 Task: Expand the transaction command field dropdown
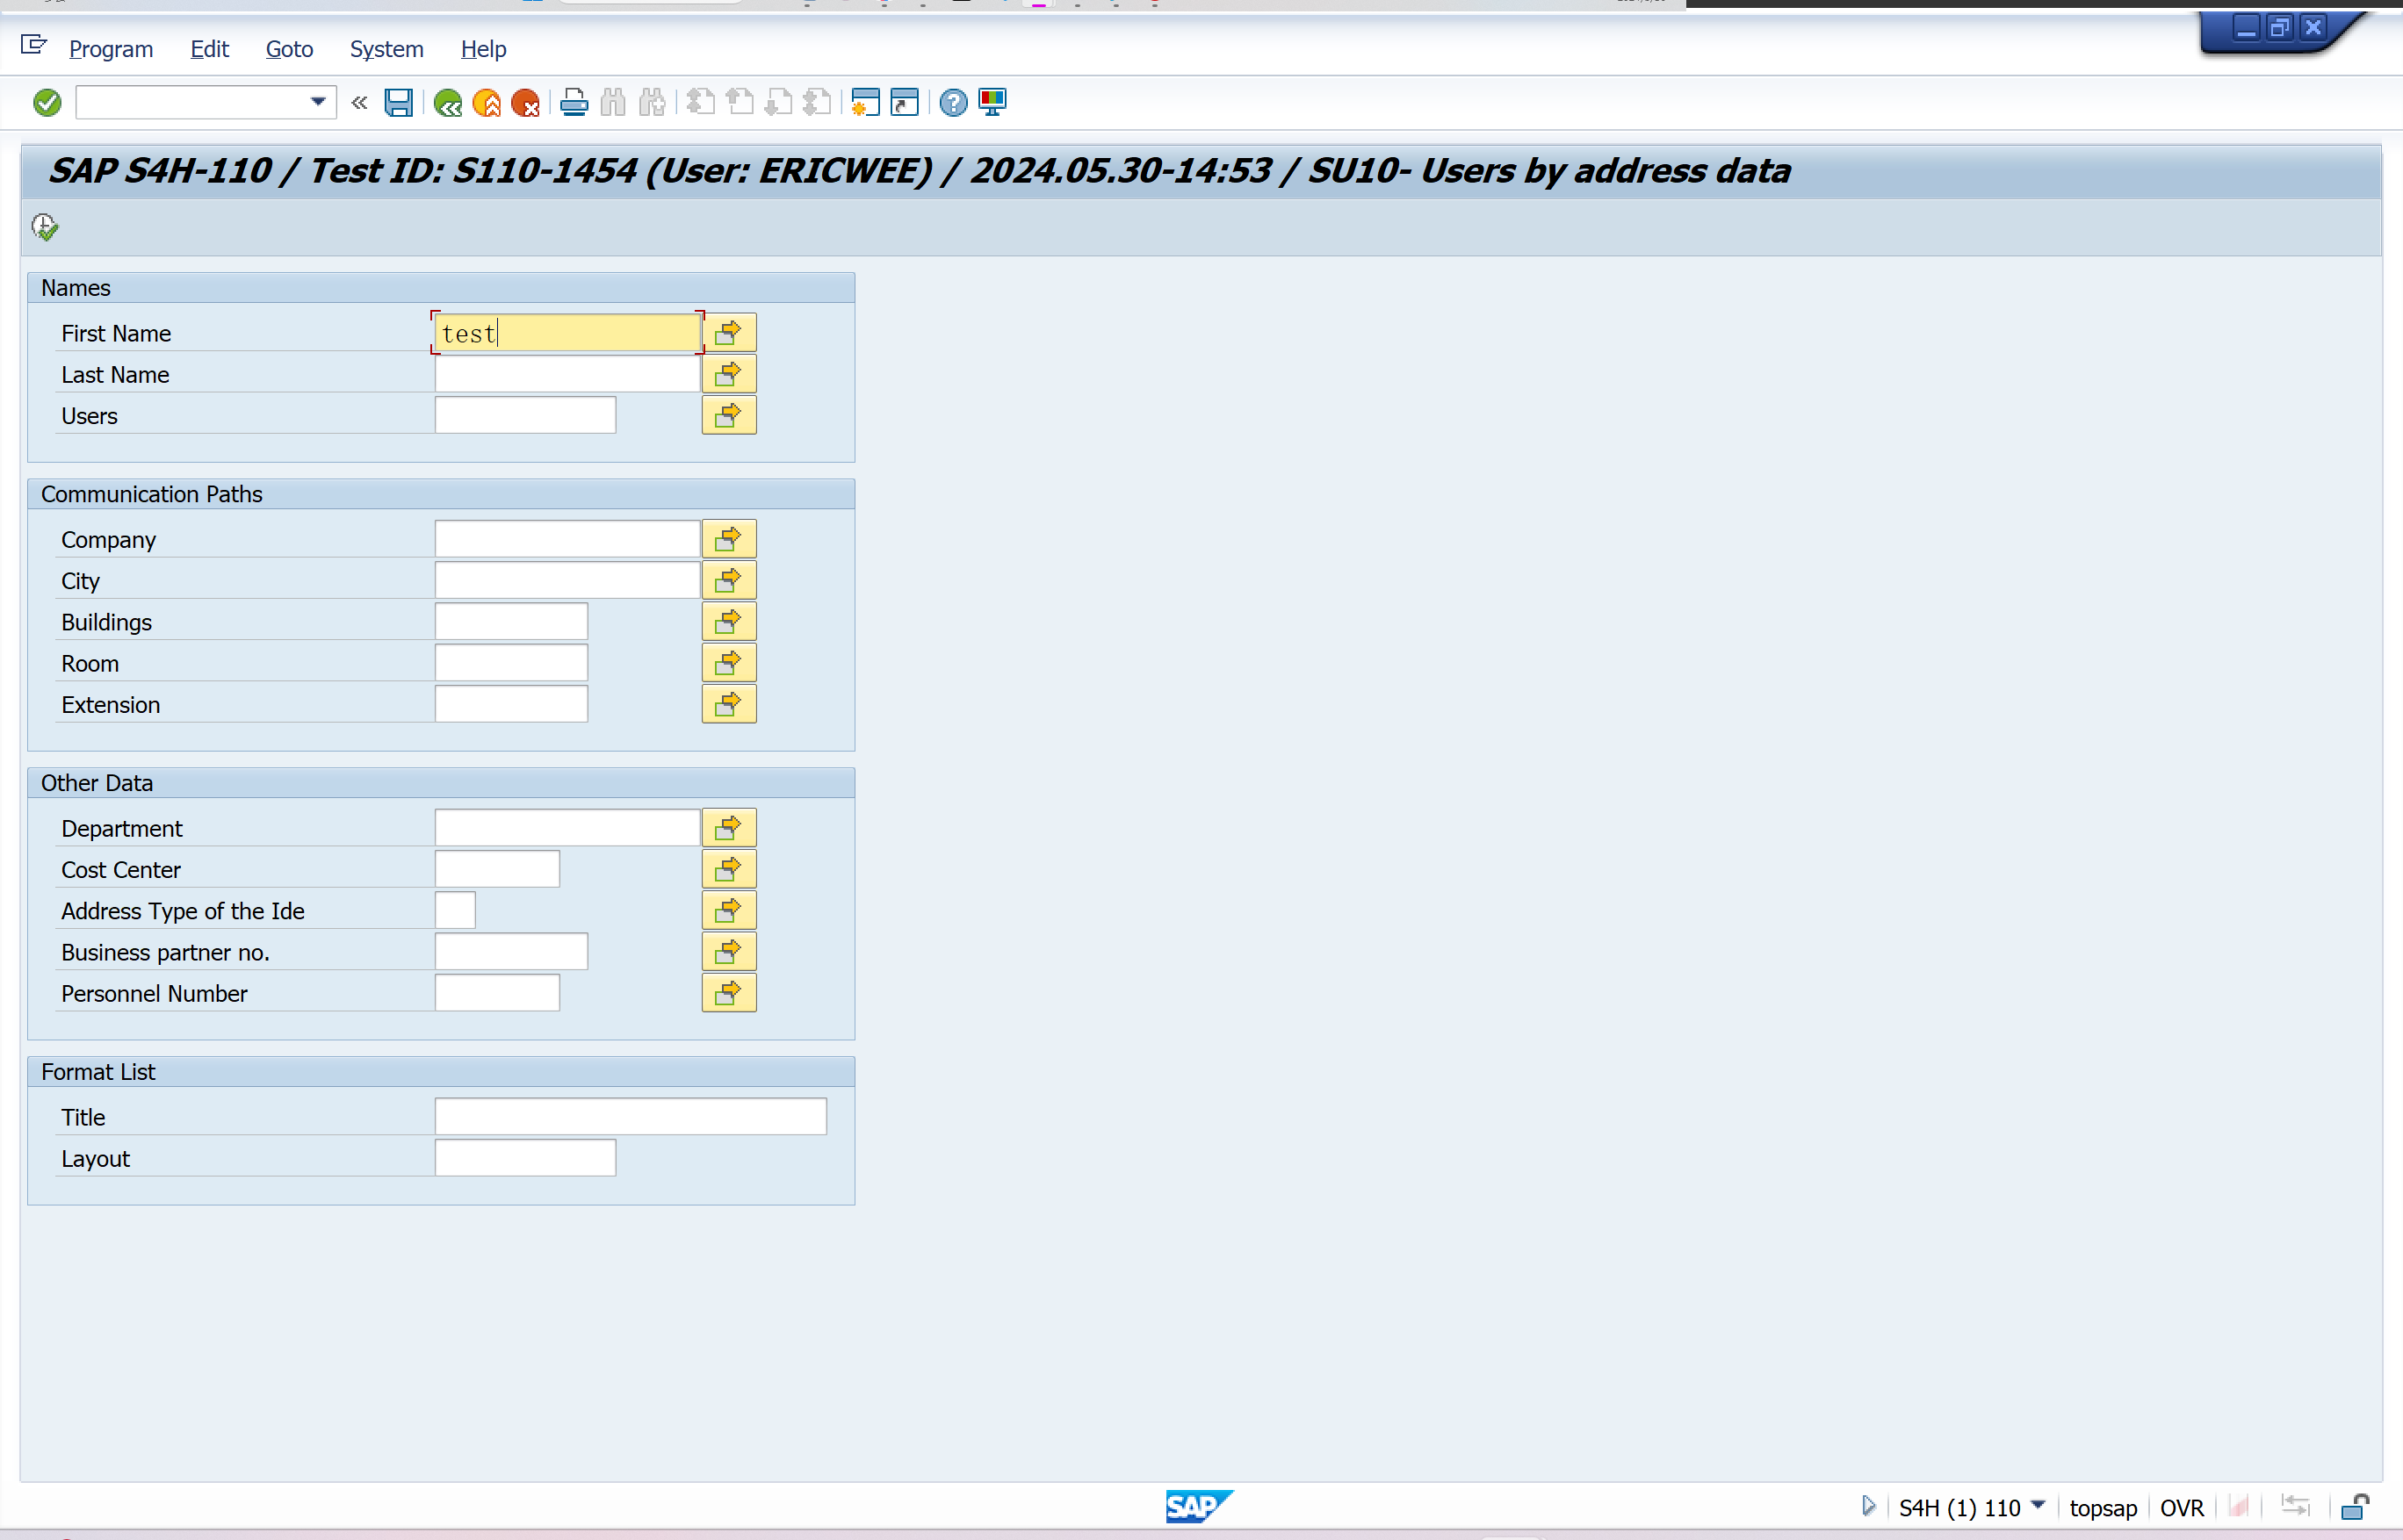click(317, 102)
